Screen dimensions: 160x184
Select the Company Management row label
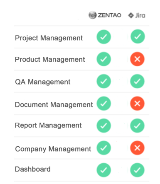[53, 149]
